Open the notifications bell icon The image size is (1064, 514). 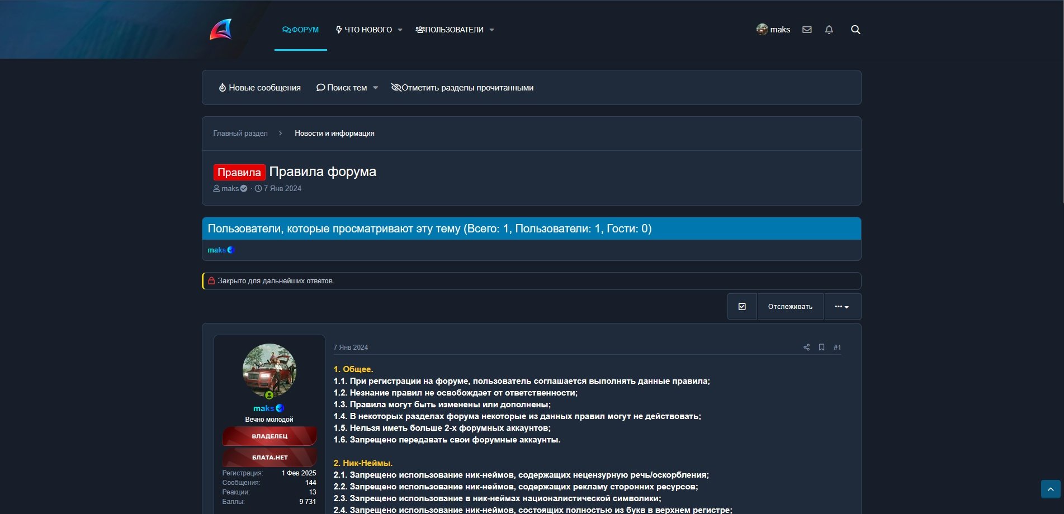[829, 30]
